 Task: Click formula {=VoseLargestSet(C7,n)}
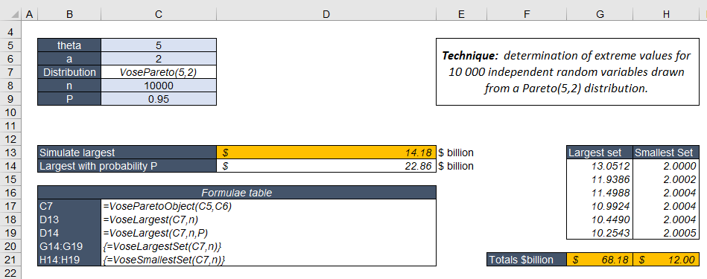tap(162, 246)
